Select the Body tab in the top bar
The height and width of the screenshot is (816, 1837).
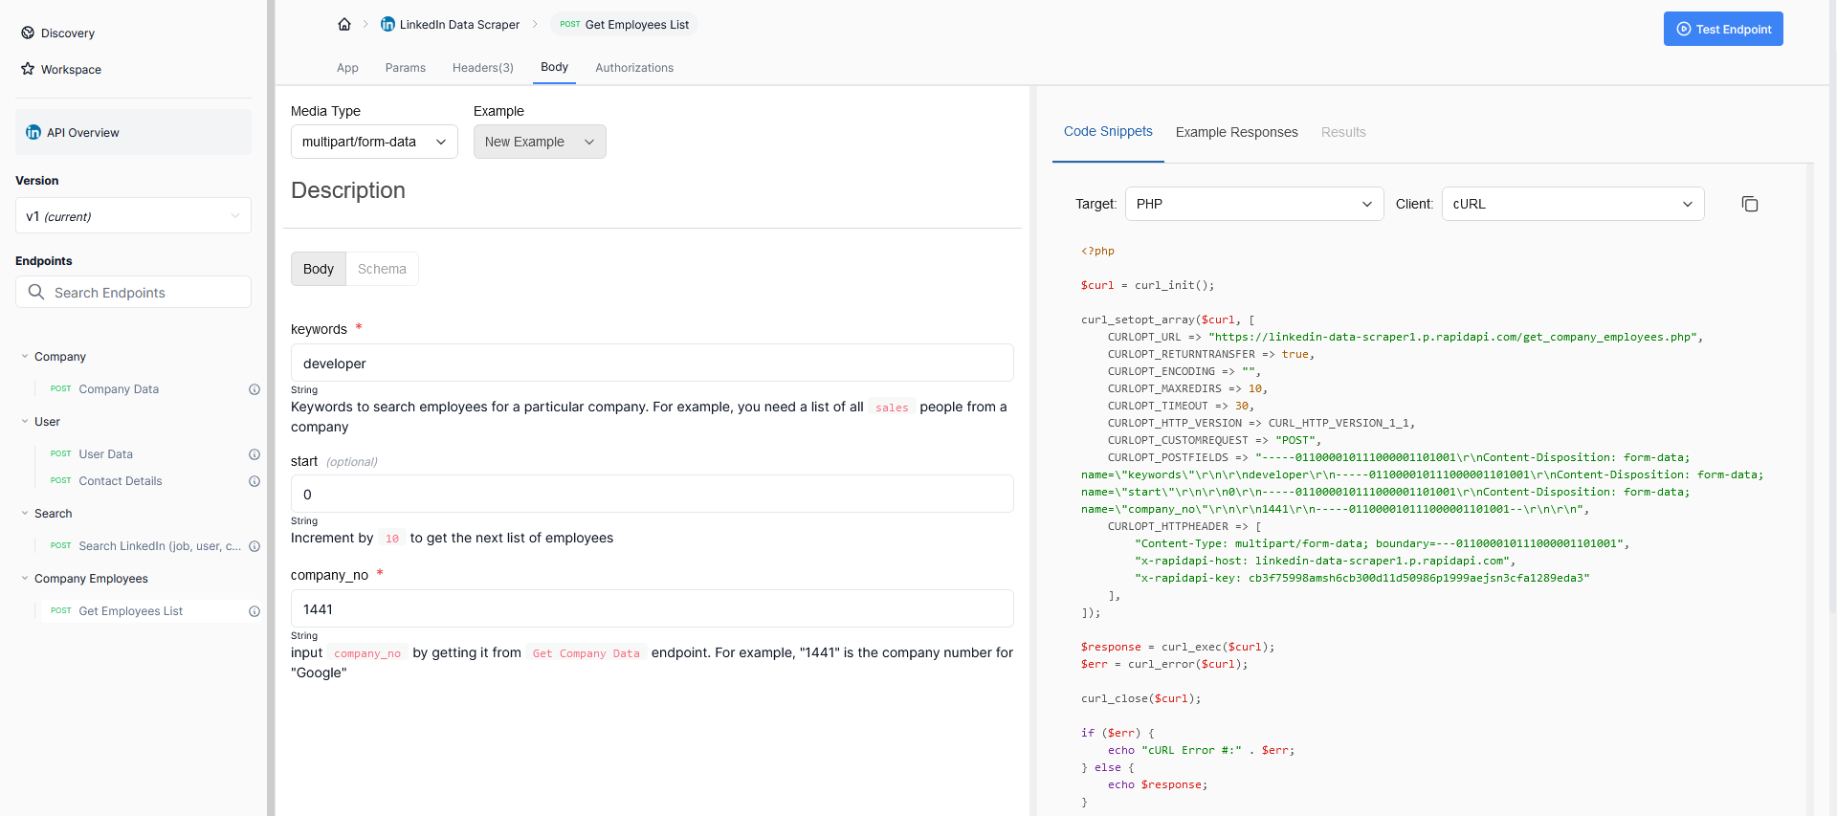554,67
